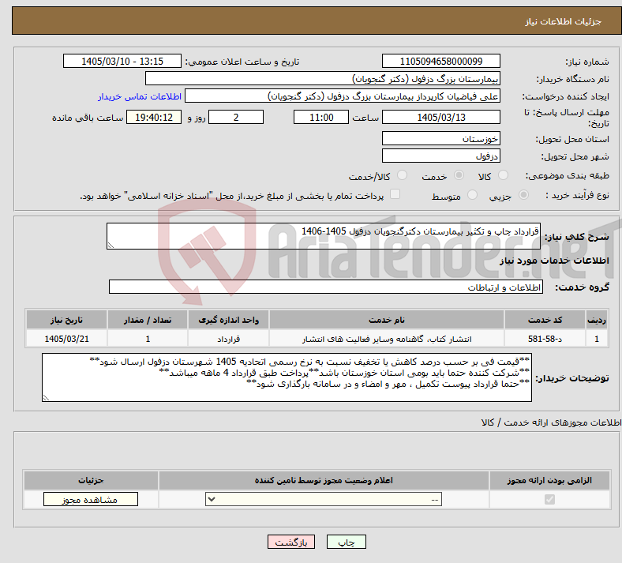This screenshot has width=622, height=563.
Task: Click the شرح کلی نیاز text area
Action: (324, 236)
